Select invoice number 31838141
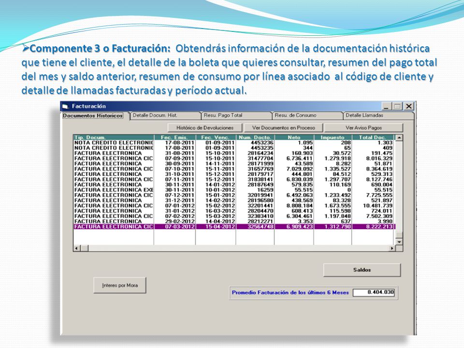Screen dimensions: 464x348 pyautogui.click(x=234, y=180)
